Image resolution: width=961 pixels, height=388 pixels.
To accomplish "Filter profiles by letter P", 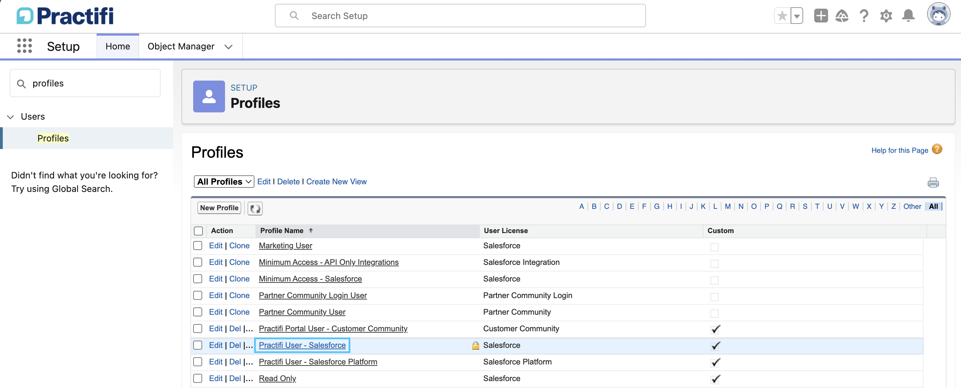I will tap(766, 206).
